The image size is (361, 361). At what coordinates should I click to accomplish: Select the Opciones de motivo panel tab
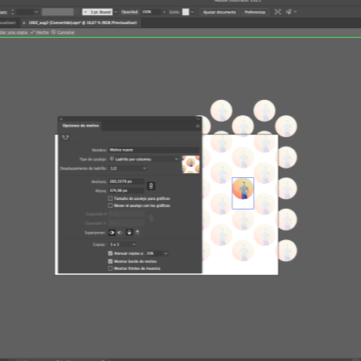coord(81,126)
